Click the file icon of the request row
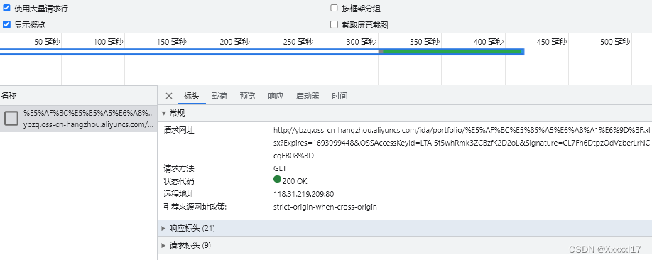Image resolution: width=652 pixels, height=260 pixels. [11, 119]
